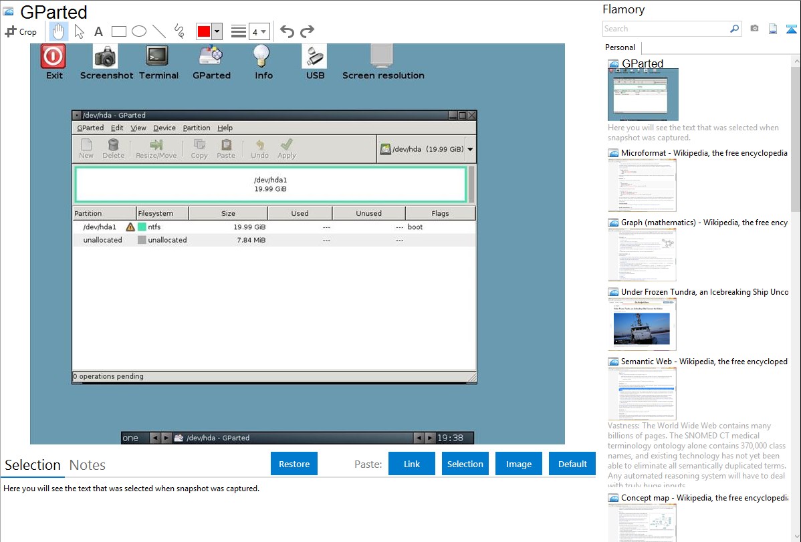The height and width of the screenshot is (542, 801).
Task: Click the Exit power icon on desktop
Action: [x=53, y=56]
